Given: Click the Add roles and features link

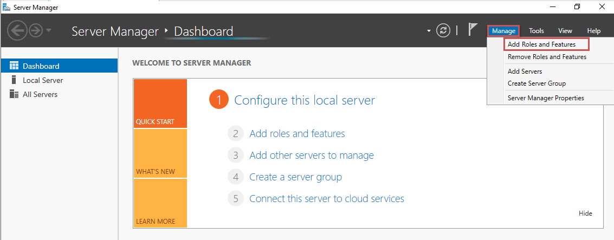Looking at the screenshot, I should pyautogui.click(x=297, y=133).
